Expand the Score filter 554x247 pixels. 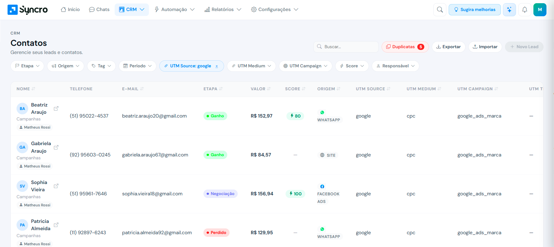352,66
